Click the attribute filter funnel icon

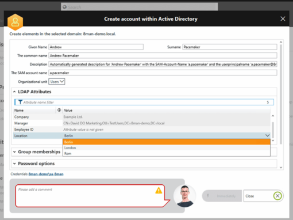(x=20, y=102)
